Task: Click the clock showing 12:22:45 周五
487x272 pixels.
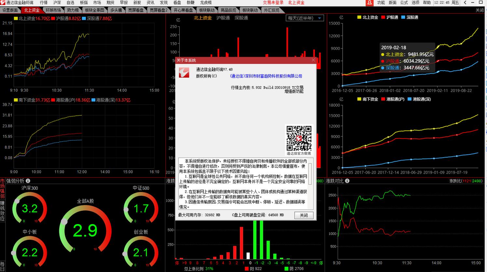Action: (x=446, y=3)
